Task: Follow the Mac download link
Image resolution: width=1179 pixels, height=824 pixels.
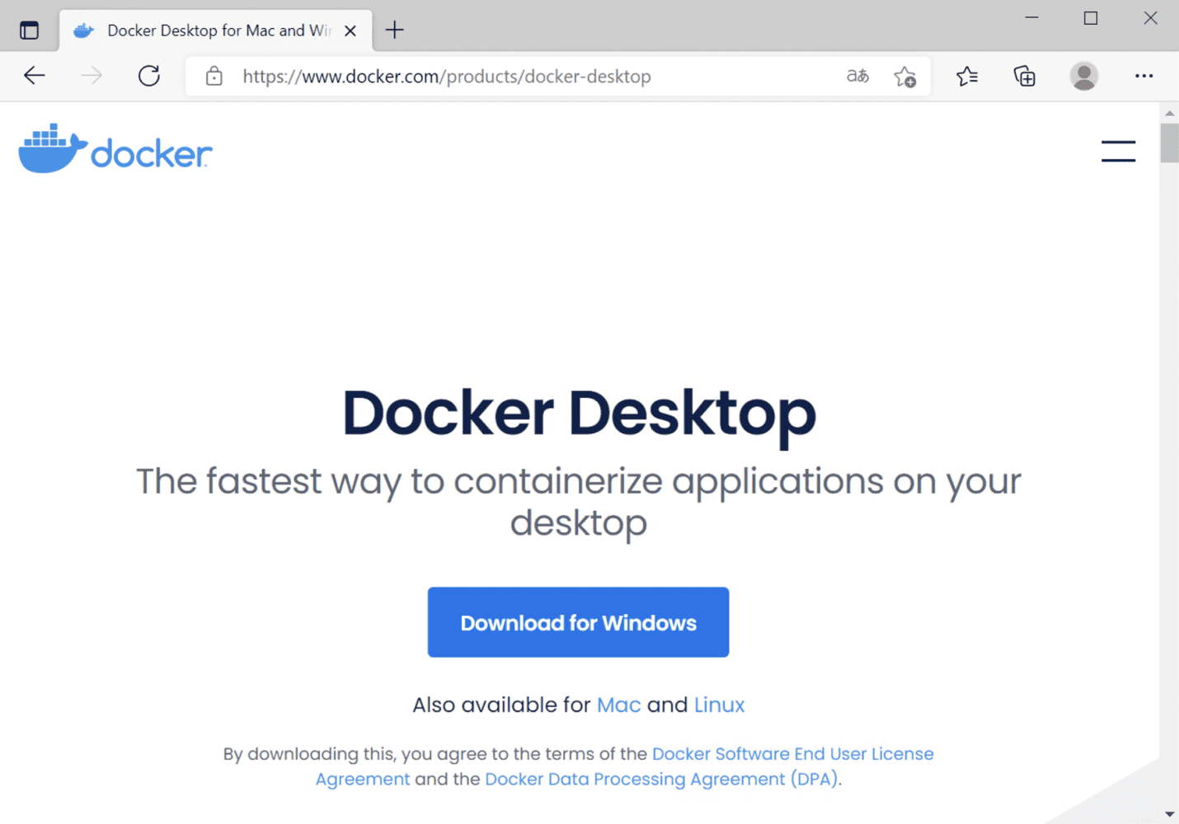Action: 618,705
